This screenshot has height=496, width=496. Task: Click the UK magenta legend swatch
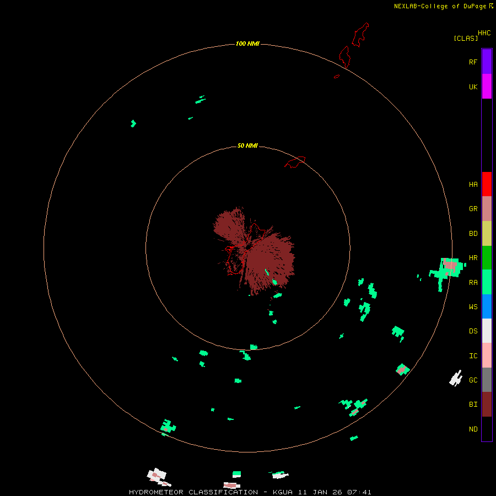click(487, 87)
